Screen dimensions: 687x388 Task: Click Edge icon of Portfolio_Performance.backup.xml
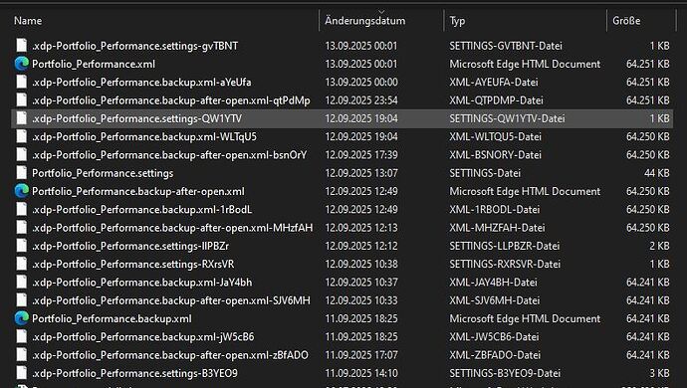pyautogui.click(x=22, y=318)
